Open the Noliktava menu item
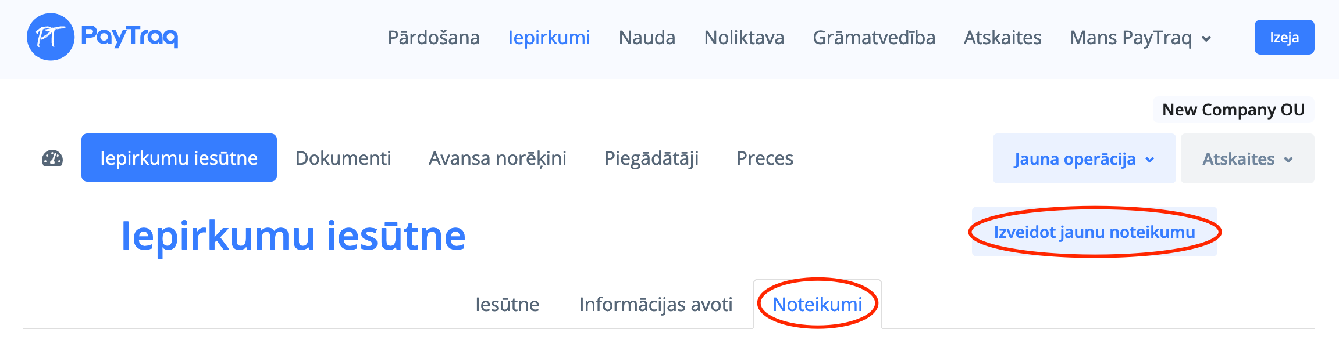1339x347 pixels. [x=744, y=38]
